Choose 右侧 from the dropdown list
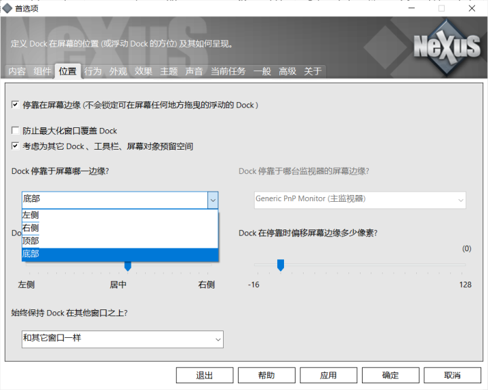This screenshot has height=390, width=488. [120, 228]
